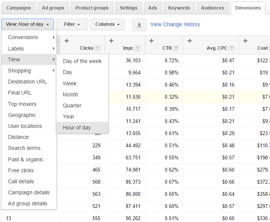Switch to the Keywords tab

pyautogui.click(x=179, y=8)
